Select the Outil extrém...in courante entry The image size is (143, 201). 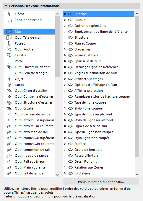click(29, 126)
